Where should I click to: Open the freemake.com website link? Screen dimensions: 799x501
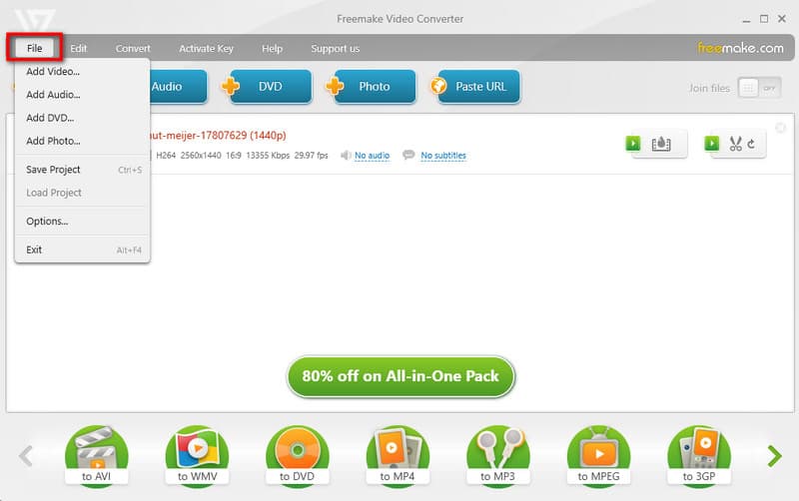[x=740, y=48]
